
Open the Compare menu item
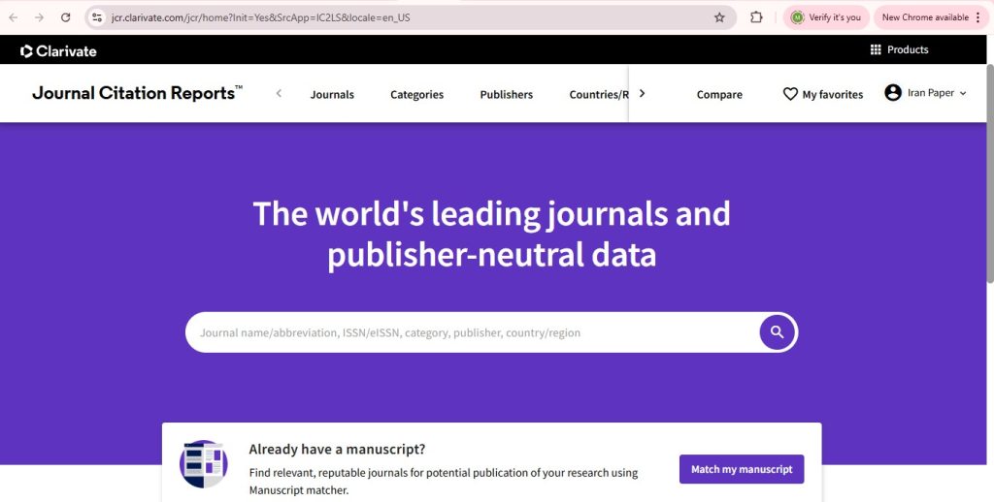click(x=719, y=94)
